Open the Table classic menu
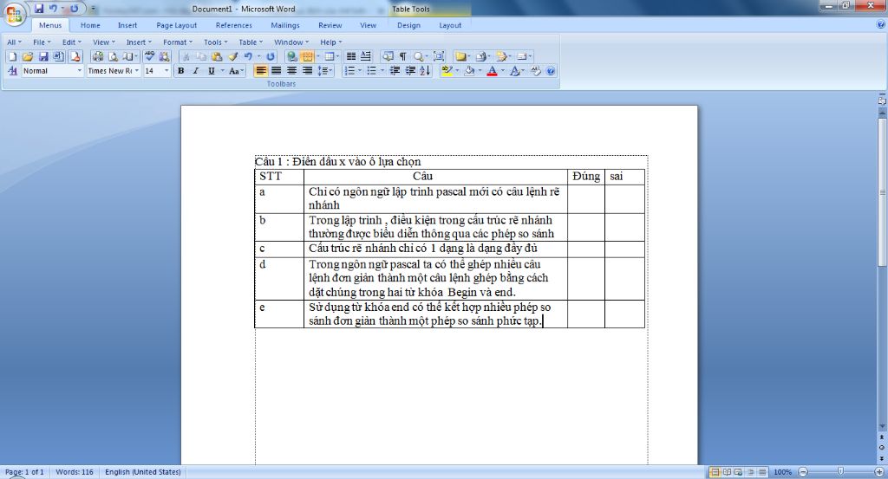888x479 pixels. tap(251, 42)
